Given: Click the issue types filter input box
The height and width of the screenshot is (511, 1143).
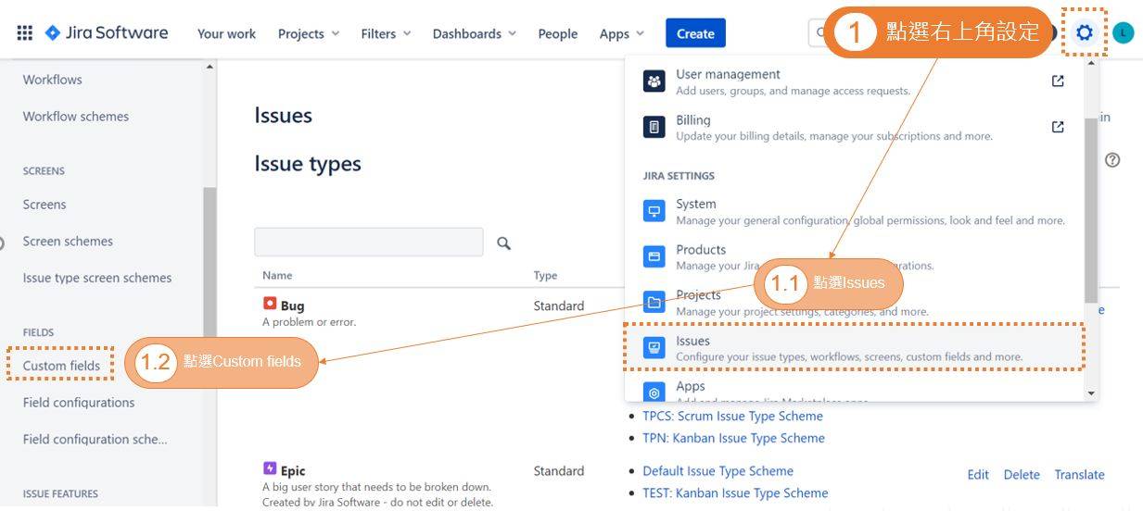Looking at the screenshot, I should coord(369,243).
